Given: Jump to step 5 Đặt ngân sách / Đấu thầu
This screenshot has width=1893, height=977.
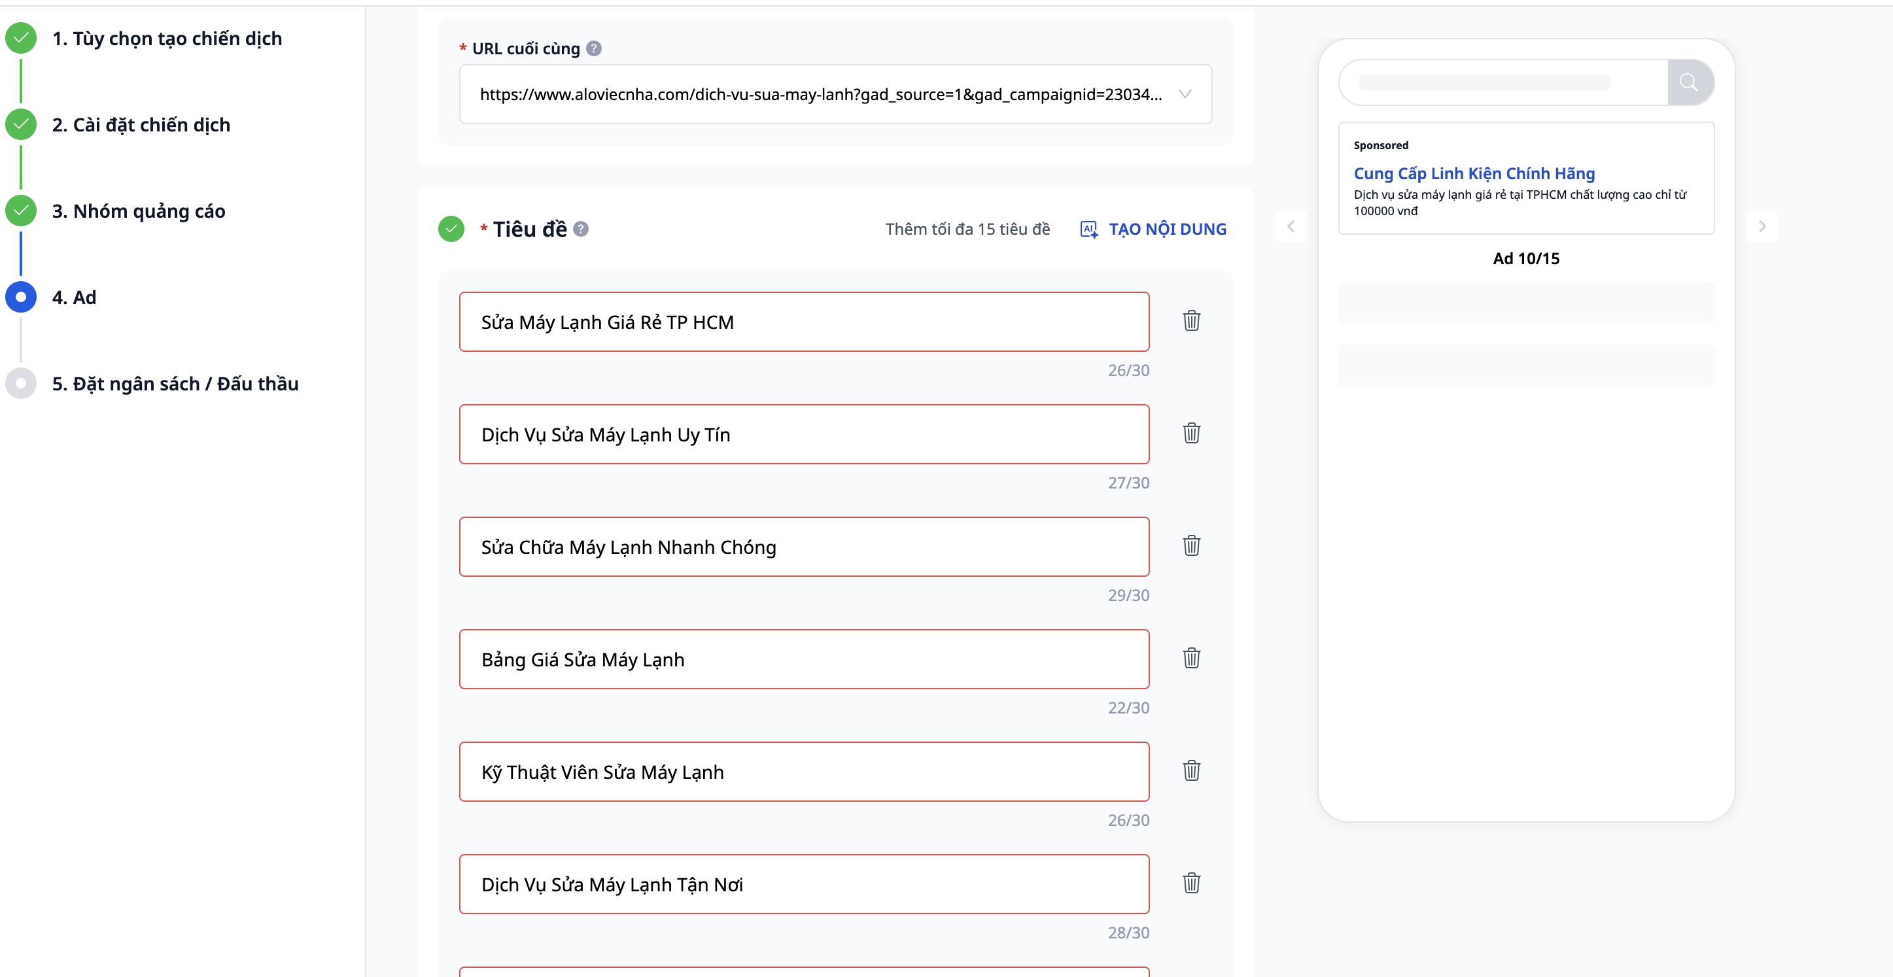Looking at the screenshot, I should [x=175, y=383].
